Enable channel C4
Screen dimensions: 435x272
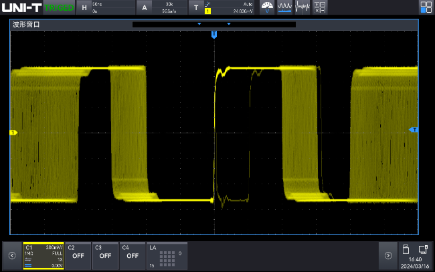(x=133, y=255)
